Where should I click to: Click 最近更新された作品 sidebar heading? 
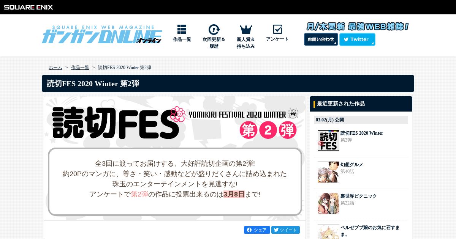click(x=341, y=104)
